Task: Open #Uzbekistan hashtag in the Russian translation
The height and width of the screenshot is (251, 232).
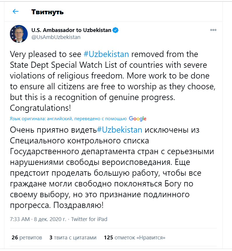Action: tap(119, 129)
